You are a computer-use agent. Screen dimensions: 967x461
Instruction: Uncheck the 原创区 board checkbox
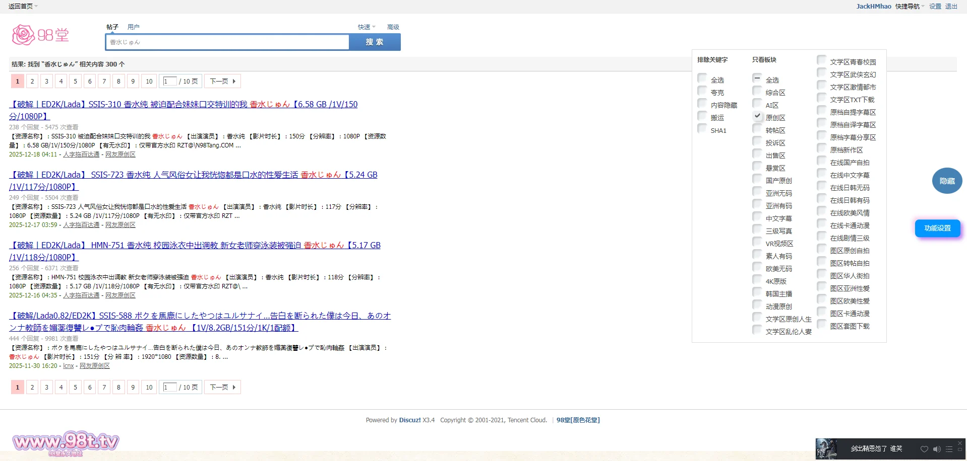tap(757, 116)
